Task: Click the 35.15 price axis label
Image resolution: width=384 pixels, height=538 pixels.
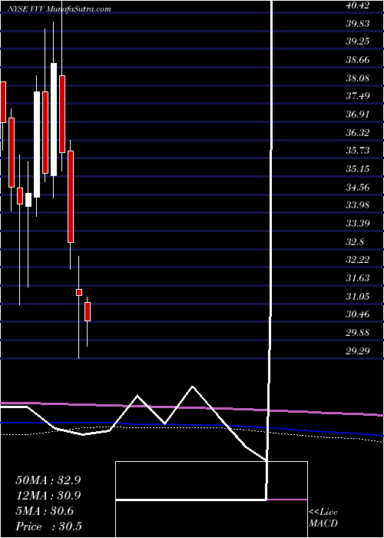Action: point(356,169)
